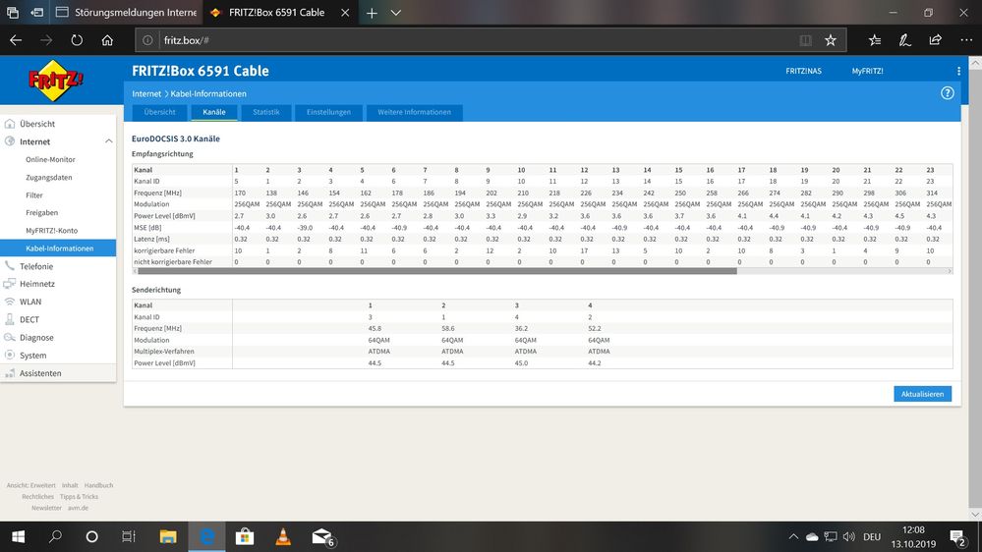Open Tipps & Tricks footer link
Viewport: 982px width, 552px height.
pyautogui.click(x=79, y=497)
